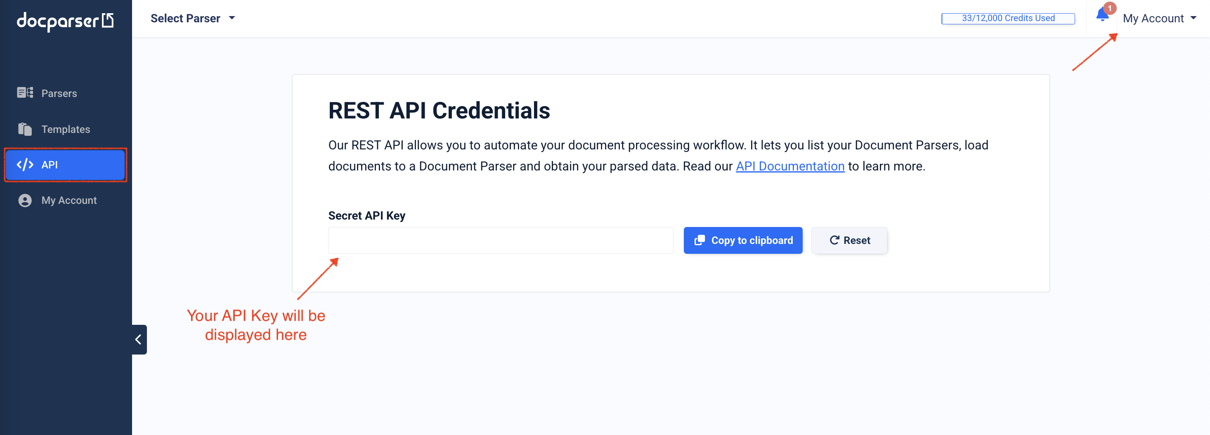Navigate to Parsers in the sidebar

[x=59, y=92]
